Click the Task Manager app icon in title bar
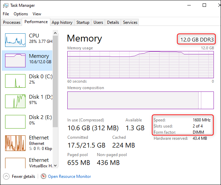This screenshot has height=185, width=221. click(x=5, y=5)
